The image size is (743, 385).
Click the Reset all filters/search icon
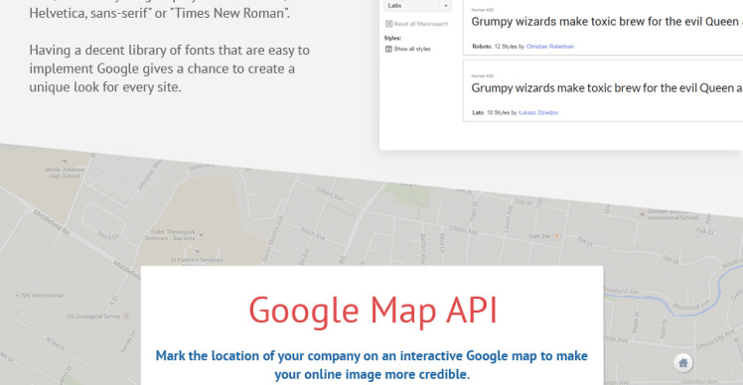(x=389, y=24)
